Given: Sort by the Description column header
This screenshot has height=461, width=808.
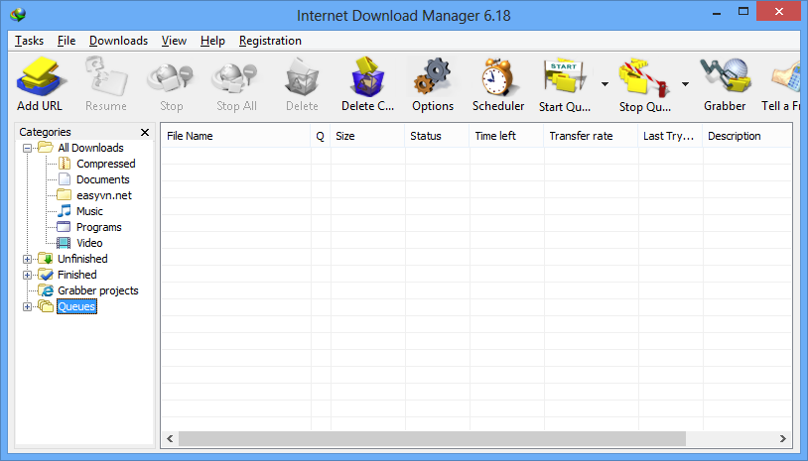Looking at the screenshot, I should [x=747, y=136].
